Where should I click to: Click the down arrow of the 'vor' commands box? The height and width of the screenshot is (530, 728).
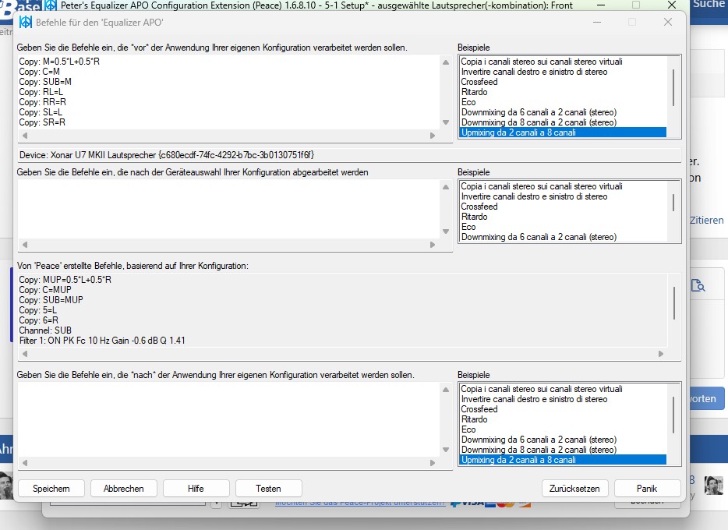(446, 122)
